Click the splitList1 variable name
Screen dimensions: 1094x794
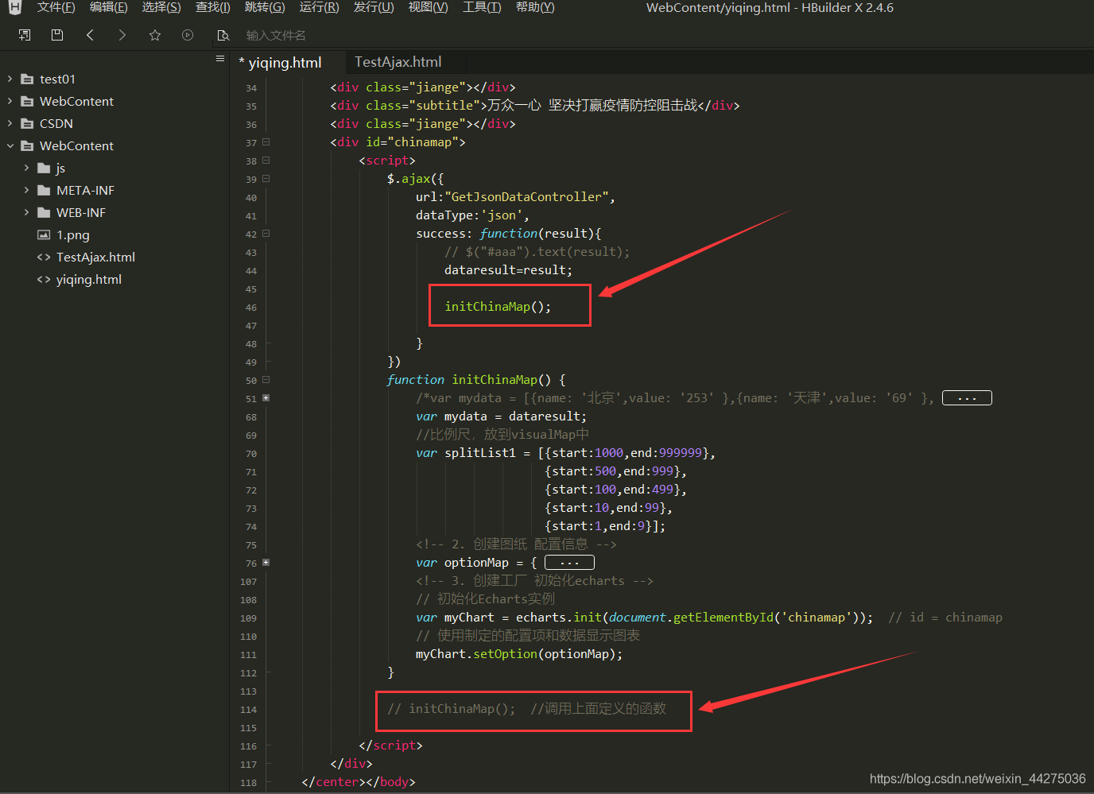tap(480, 453)
